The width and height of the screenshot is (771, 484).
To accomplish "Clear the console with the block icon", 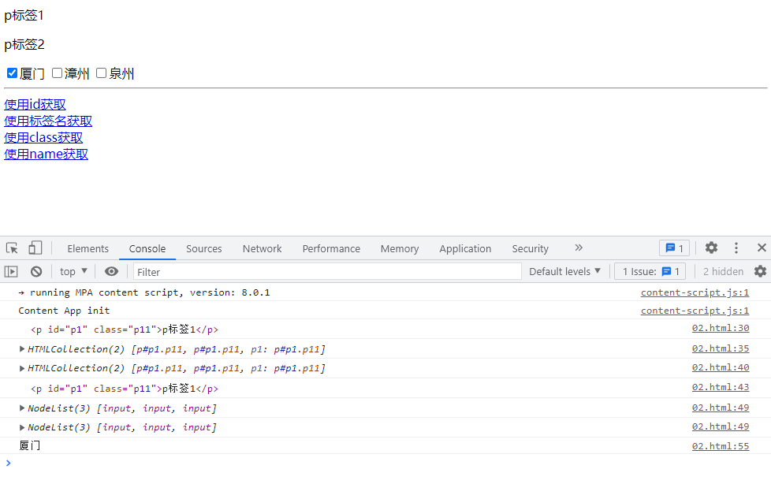I will point(36,271).
